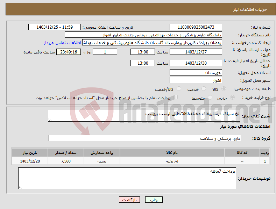Image resolution: width=276 pixels, height=209 pixels.
Task: Click the تاریخ نیاز column header
Action: (30, 153)
